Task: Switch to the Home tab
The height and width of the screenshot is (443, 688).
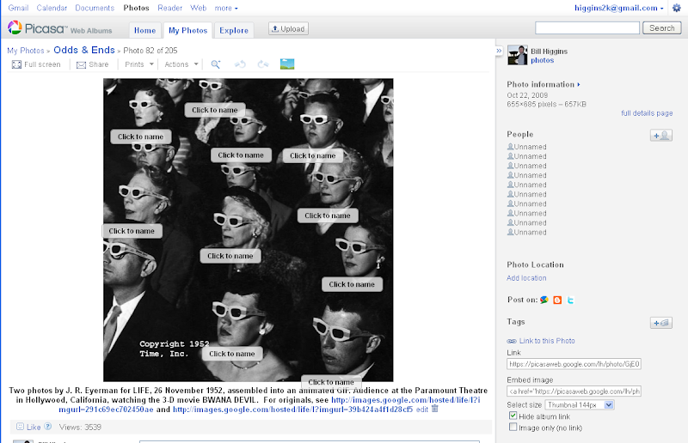Action: [x=144, y=30]
